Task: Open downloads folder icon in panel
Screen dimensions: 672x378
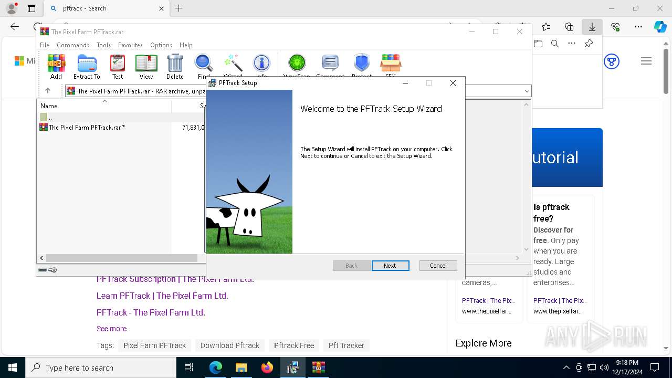Action: click(538, 44)
